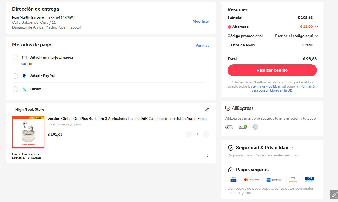338x202 pixels.
Task: Click the first security certification badge
Action: 229,127
